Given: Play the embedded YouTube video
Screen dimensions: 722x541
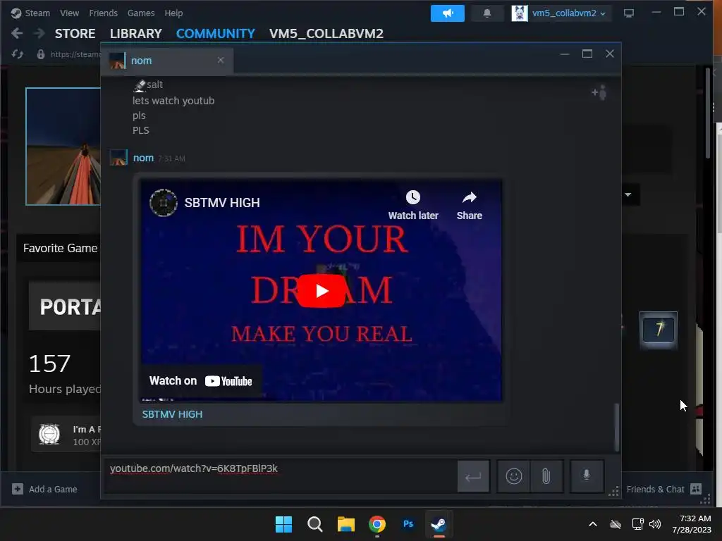Looking at the screenshot, I should coord(321,290).
